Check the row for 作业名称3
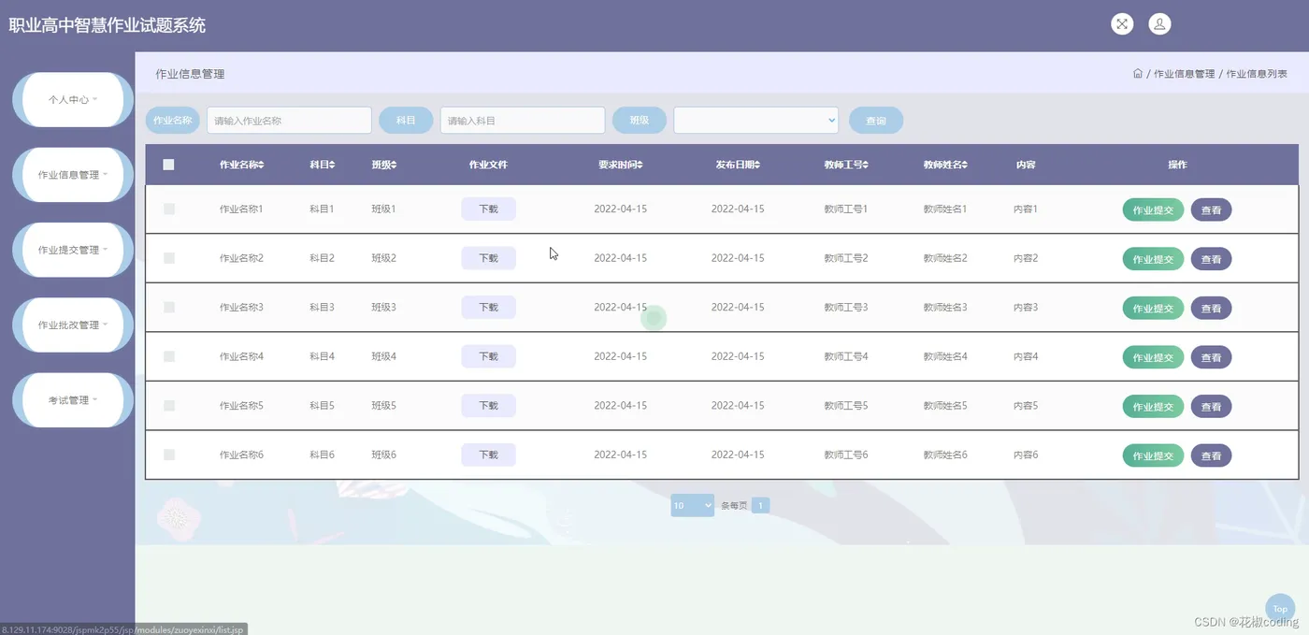 (169, 307)
